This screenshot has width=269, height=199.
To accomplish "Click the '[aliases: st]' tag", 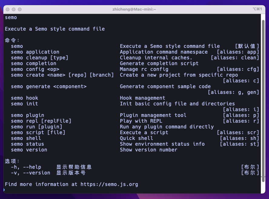I will [240, 144].
